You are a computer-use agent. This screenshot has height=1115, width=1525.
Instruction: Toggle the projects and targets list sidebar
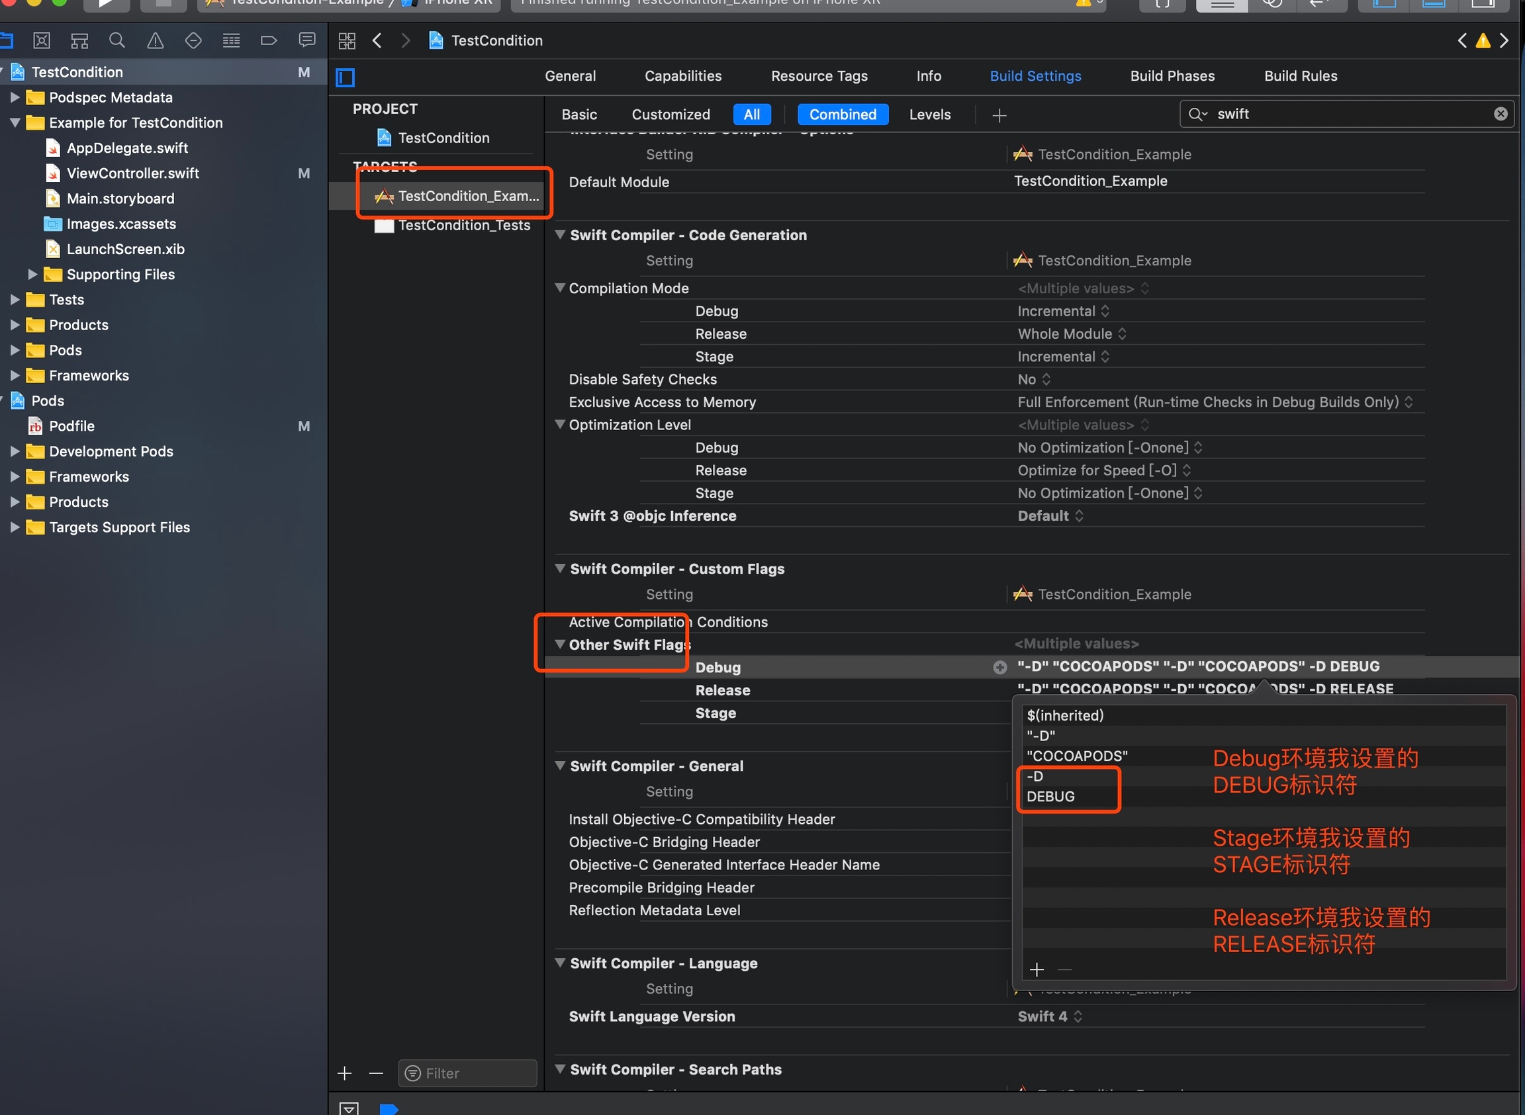346,77
